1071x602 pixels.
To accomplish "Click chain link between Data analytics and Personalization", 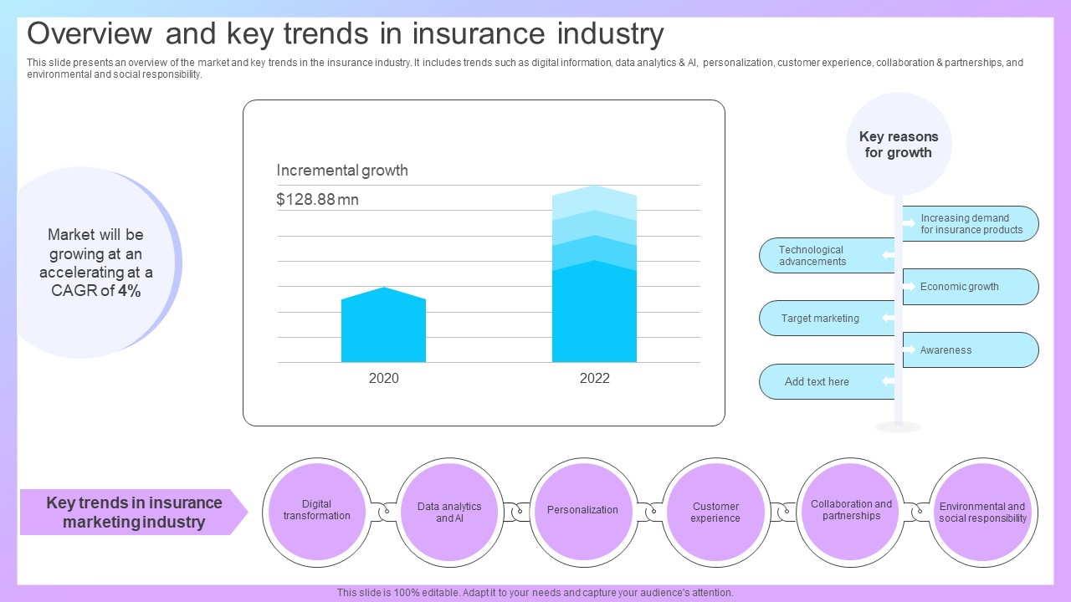I will pos(516,512).
